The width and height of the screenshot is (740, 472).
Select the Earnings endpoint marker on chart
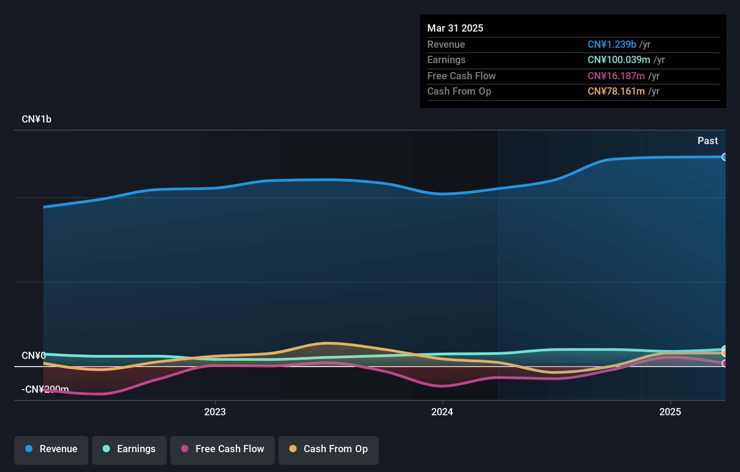pyautogui.click(x=724, y=349)
